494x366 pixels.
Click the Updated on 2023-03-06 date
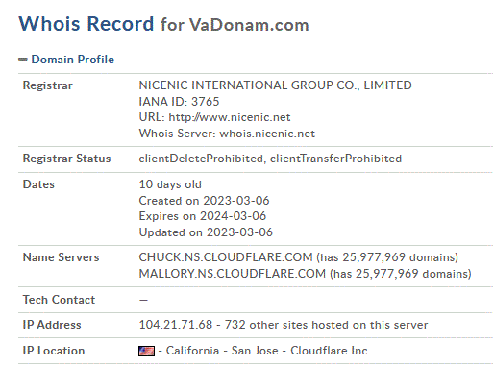tap(206, 232)
